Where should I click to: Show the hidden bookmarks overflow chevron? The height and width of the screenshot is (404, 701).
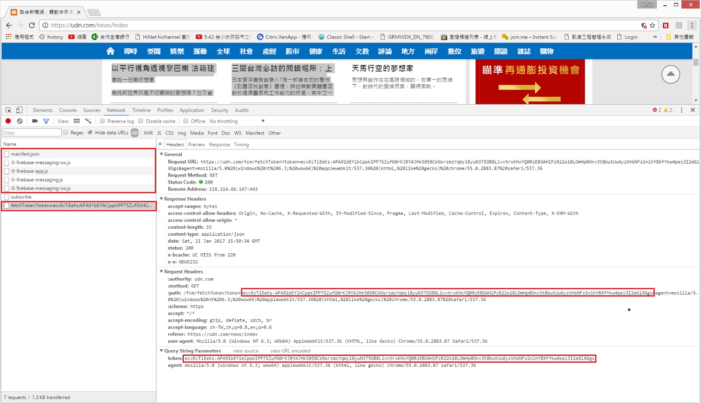[655, 37]
